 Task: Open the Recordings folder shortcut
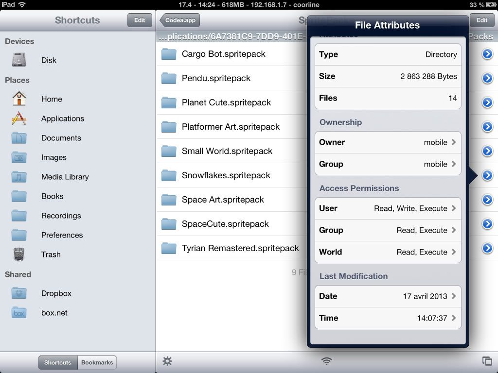coord(78,216)
